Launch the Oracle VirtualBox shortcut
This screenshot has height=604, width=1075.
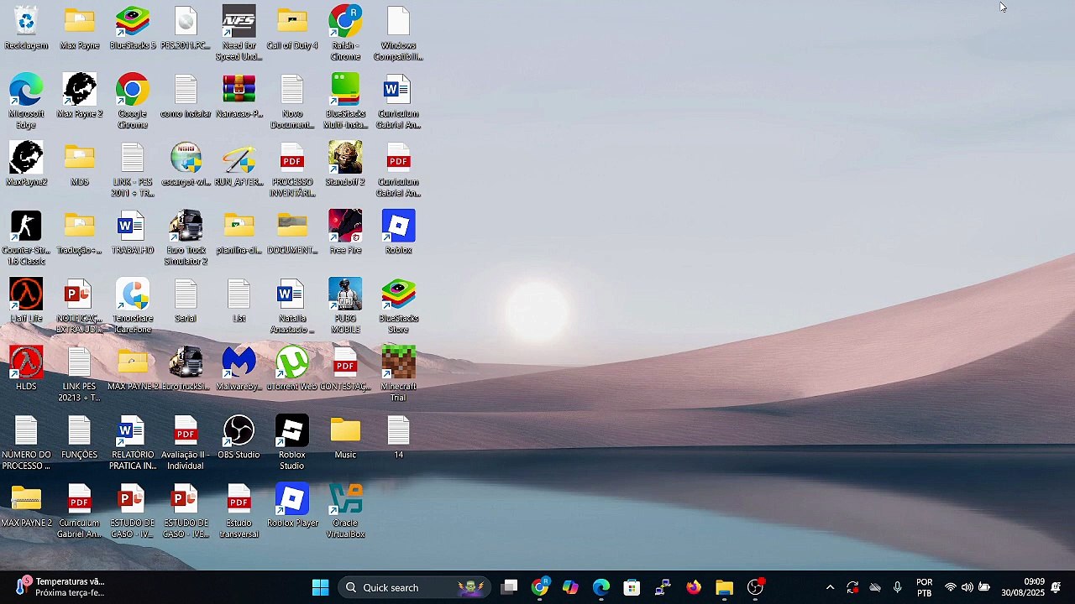pyautogui.click(x=345, y=512)
